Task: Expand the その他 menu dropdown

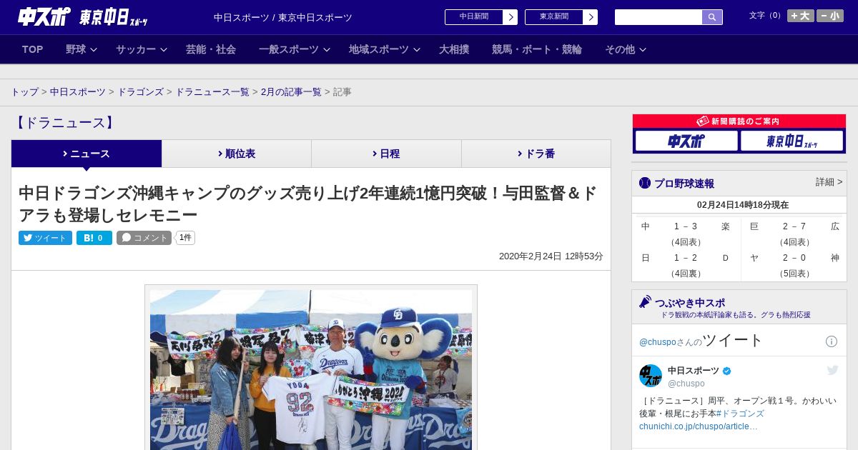Action: tap(626, 49)
